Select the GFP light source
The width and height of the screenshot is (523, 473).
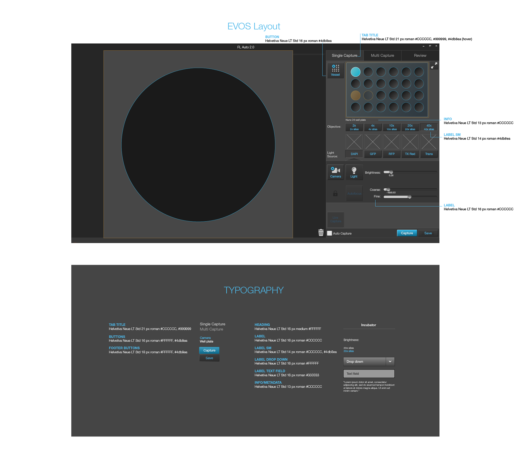point(373,154)
